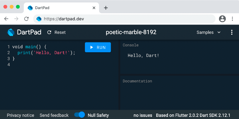The height and width of the screenshot is (119, 239).
Task: Toggle the Null Safety switch
Action: click(x=80, y=115)
